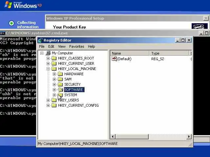Expand the SYSTEM key
This screenshot has width=210, height=157.
tap(54, 95)
